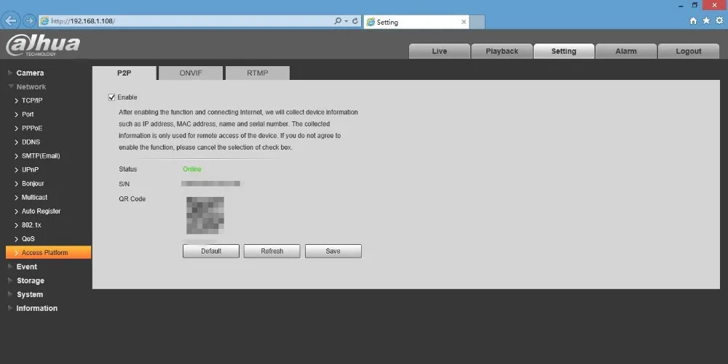Switch to the RTMP tab
The height and width of the screenshot is (364, 728).
pos(258,73)
